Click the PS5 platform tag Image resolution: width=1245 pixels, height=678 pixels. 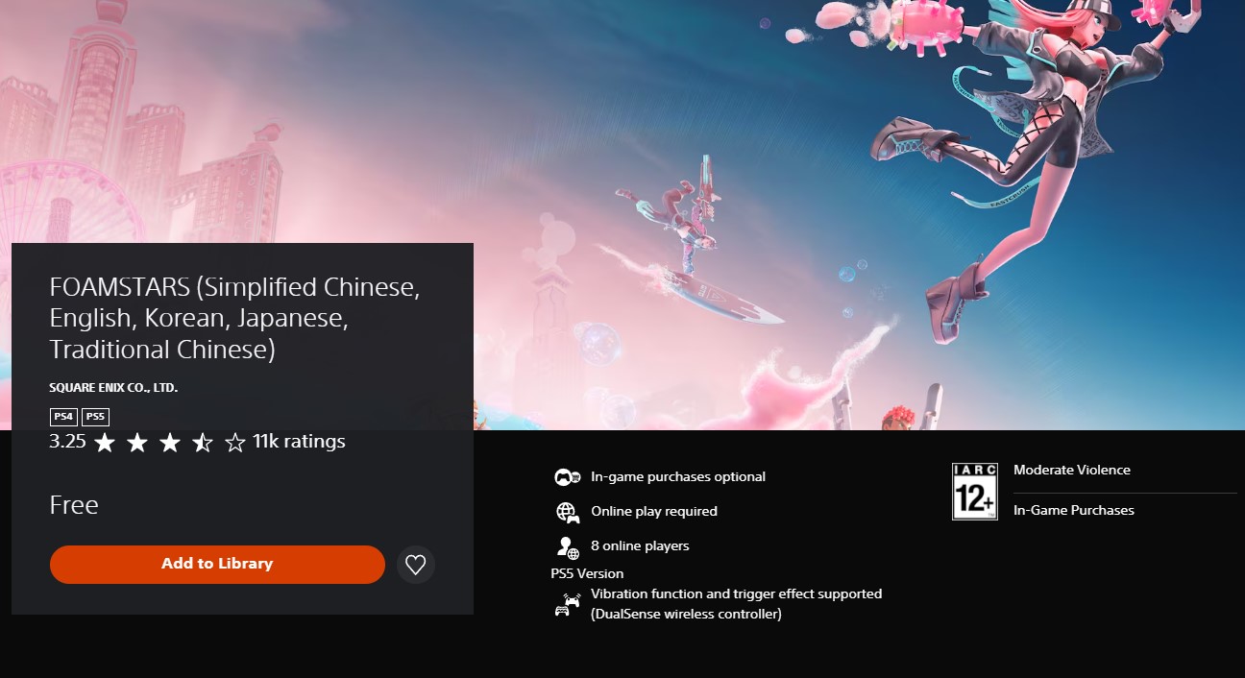[95, 417]
